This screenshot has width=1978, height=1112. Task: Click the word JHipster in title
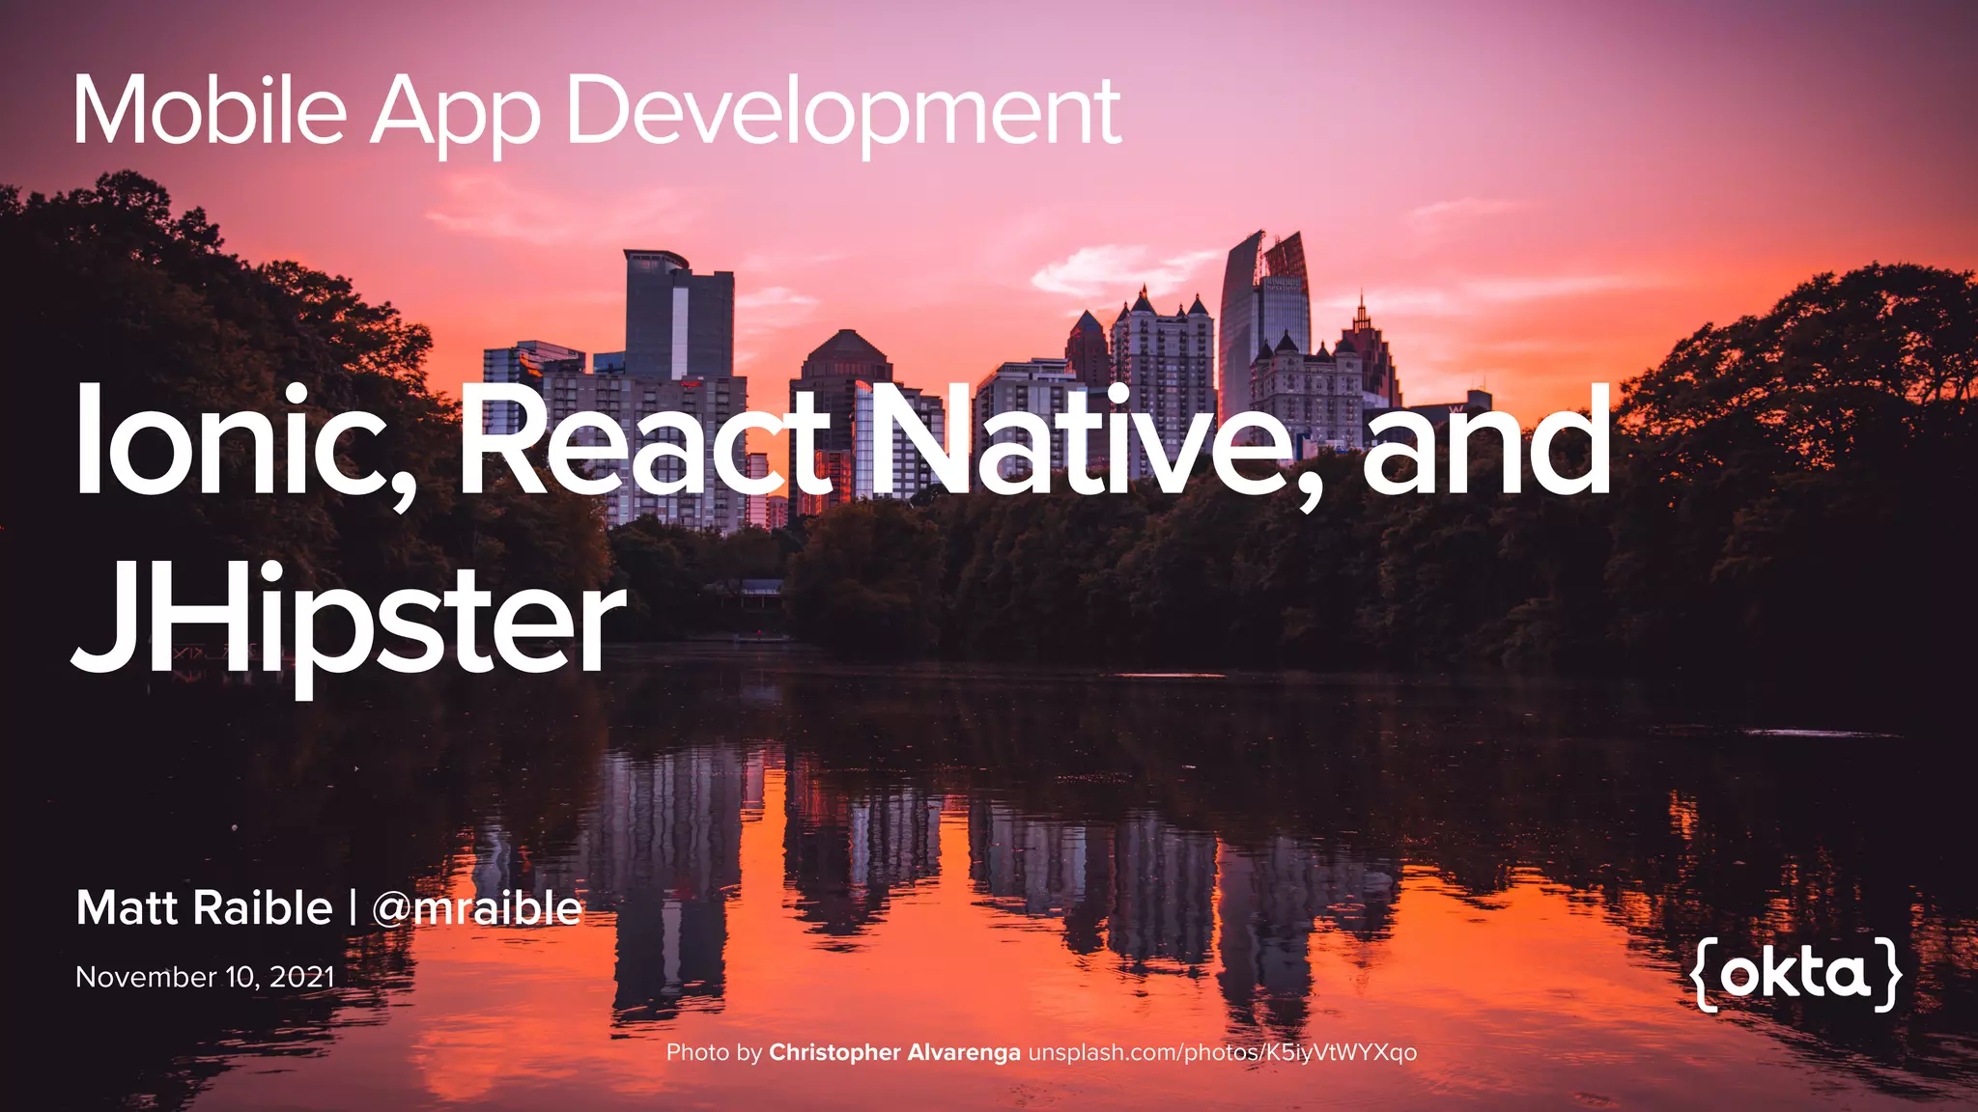point(348,618)
